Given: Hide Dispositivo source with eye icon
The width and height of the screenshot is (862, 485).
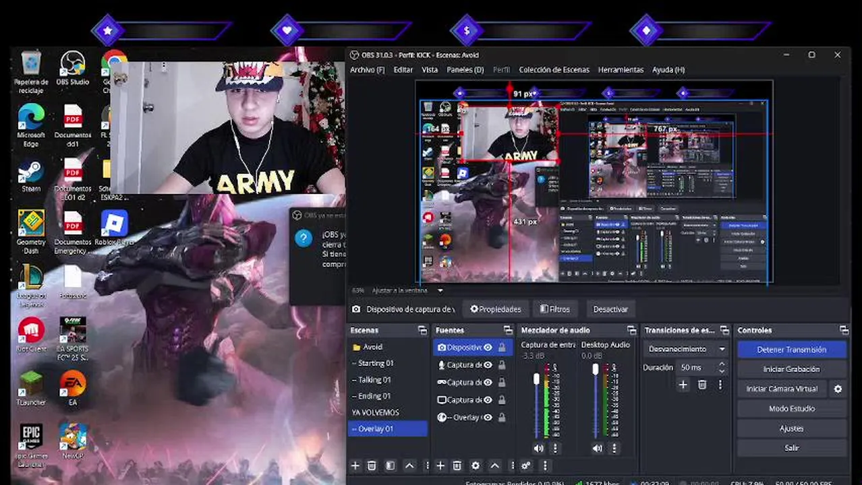Looking at the screenshot, I should coord(488,348).
